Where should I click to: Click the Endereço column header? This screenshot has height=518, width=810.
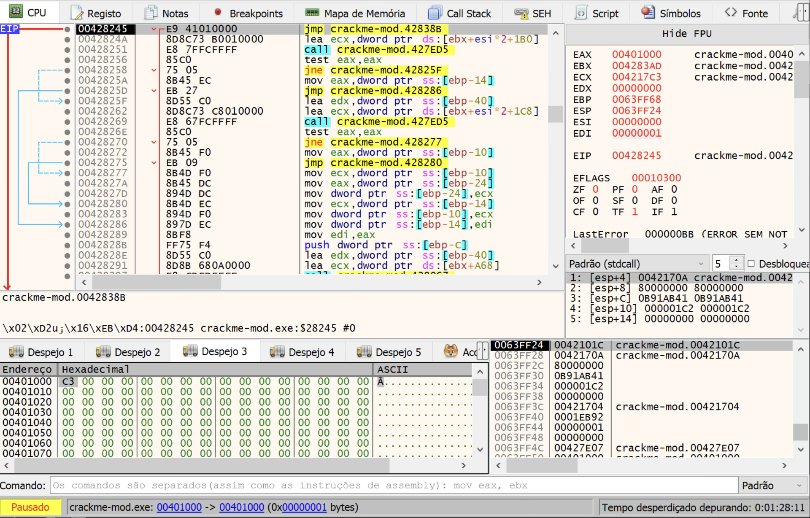point(28,370)
